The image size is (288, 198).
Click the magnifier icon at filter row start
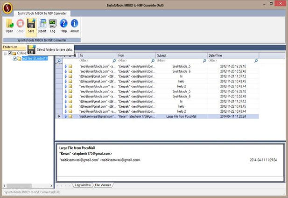59,61
